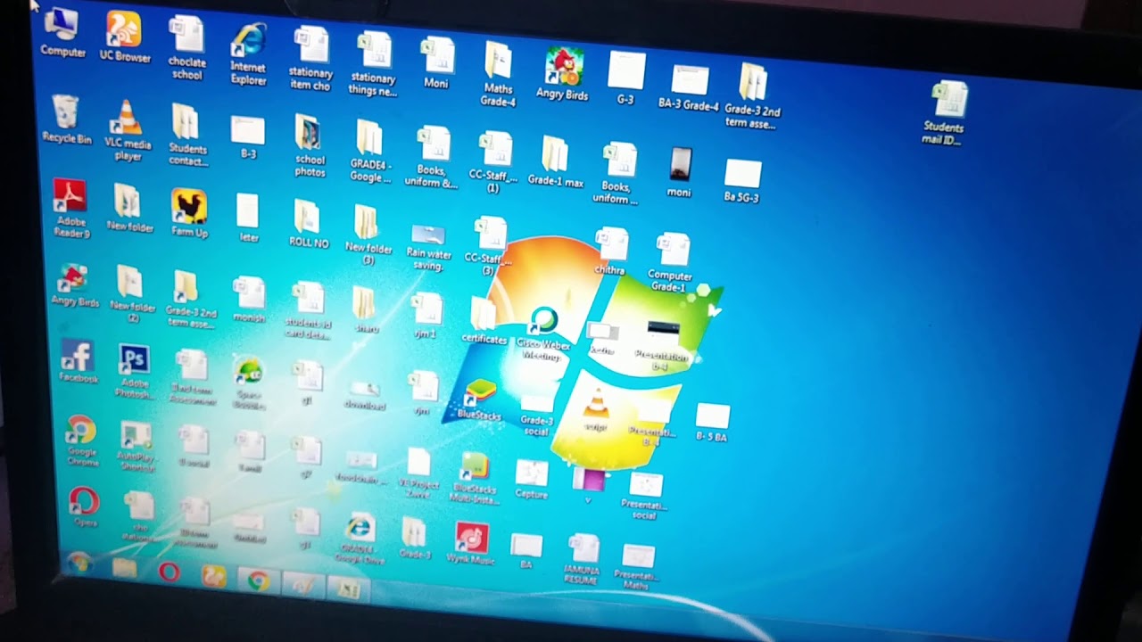Select the BA-3 Grade-4 file

point(689,86)
